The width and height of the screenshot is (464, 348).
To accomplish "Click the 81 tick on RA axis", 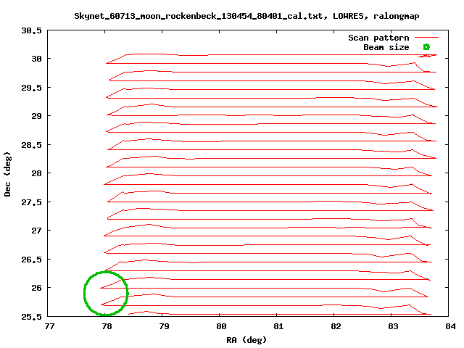I will click(278, 326).
